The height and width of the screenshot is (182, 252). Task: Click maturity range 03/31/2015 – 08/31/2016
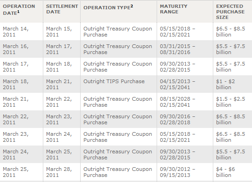[x=177, y=49]
